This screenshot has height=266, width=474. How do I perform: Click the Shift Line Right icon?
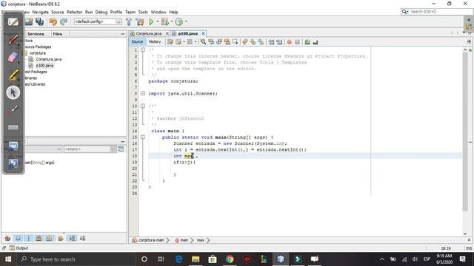click(x=279, y=42)
